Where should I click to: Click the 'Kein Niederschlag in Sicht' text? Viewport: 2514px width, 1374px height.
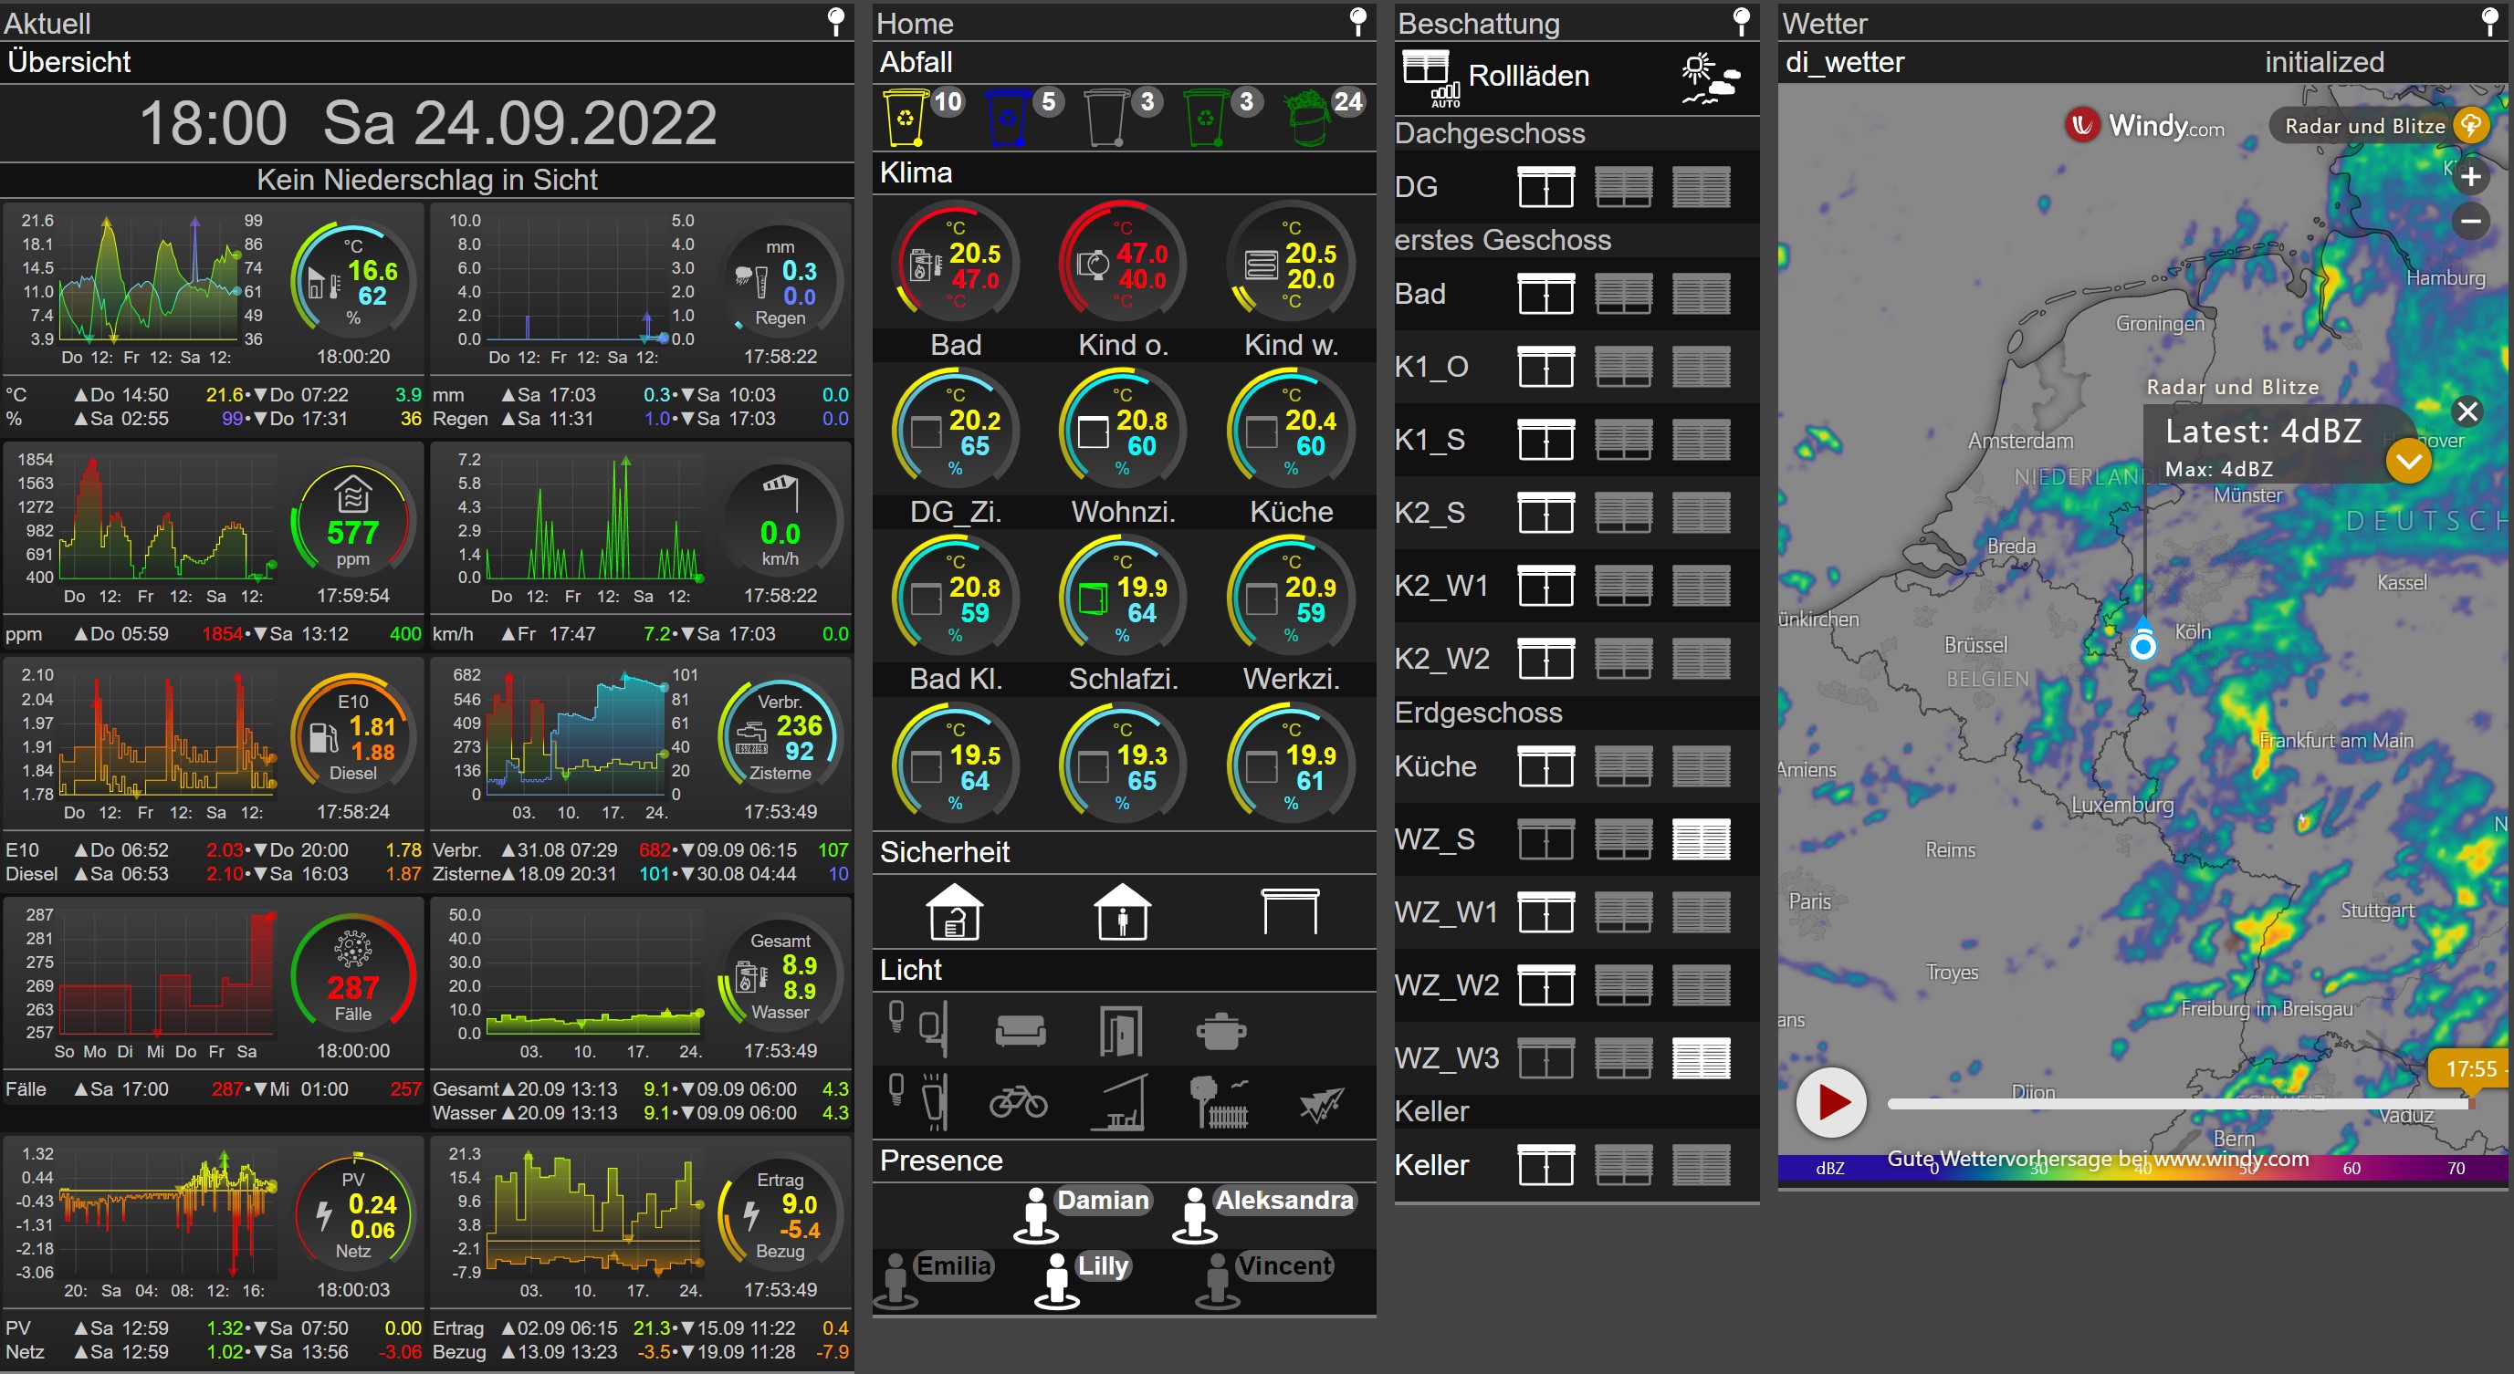tap(426, 180)
